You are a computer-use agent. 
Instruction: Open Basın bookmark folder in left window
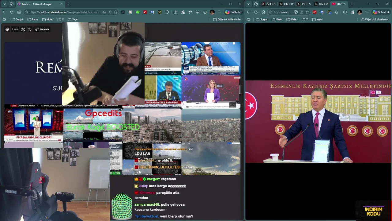(33, 19)
